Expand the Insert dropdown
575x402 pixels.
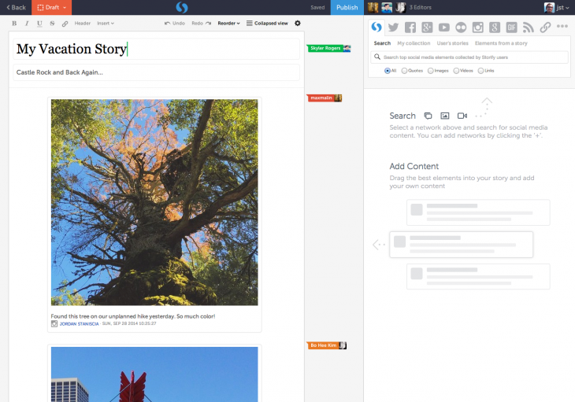pyautogui.click(x=105, y=24)
